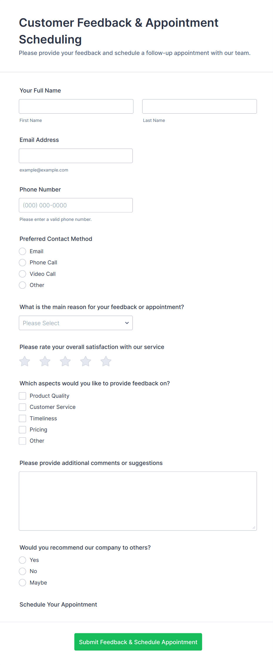
Task: Open the main reason Please Select dropdown
Action: click(76, 323)
